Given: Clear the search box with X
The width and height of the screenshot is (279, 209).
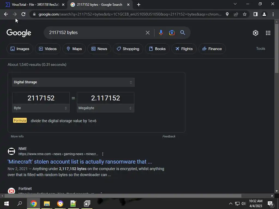Looking at the screenshot, I should (x=148, y=33).
